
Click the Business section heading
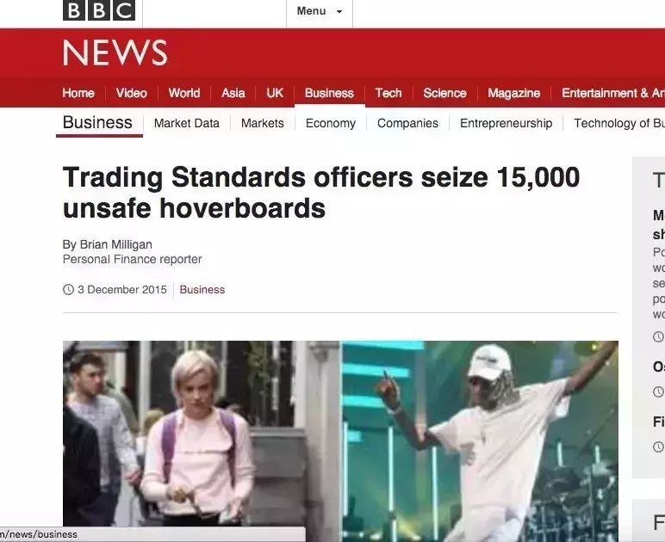click(x=97, y=122)
